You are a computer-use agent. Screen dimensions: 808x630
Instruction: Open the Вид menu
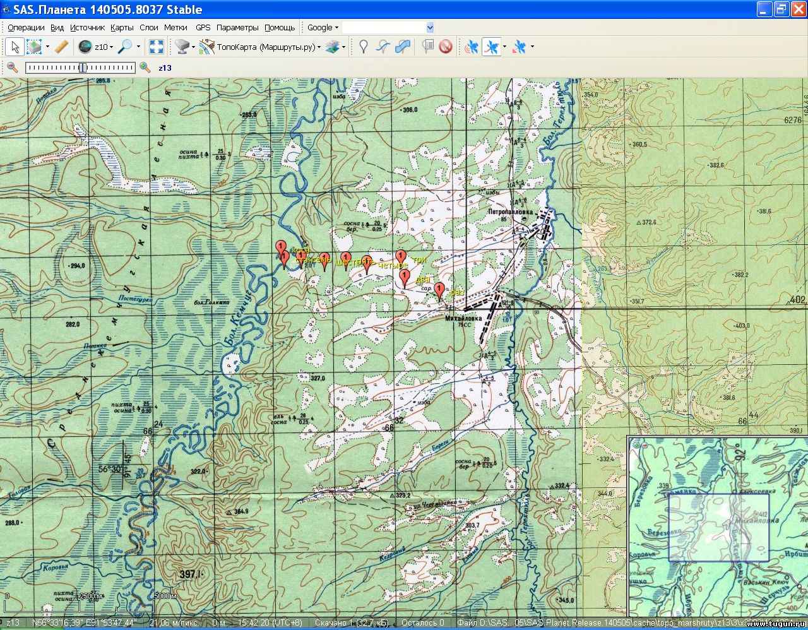[x=57, y=28]
